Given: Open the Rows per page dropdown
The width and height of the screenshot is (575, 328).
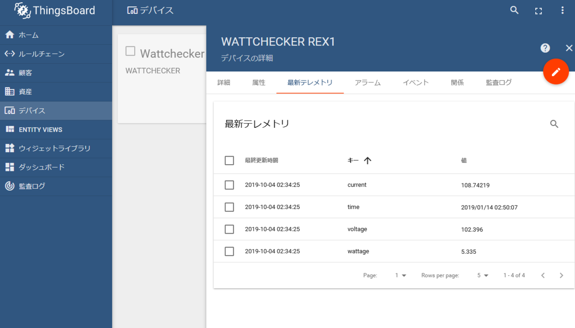Looking at the screenshot, I should (483, 275).
